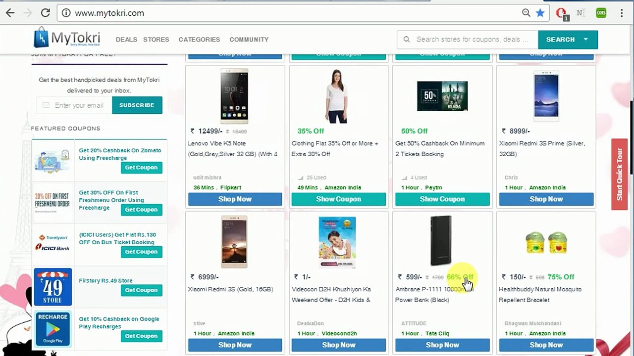Open the CATEGORIES menu

[199, 40]
